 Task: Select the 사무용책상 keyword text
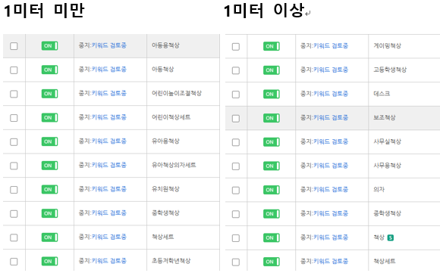click(x=387, y=166)
